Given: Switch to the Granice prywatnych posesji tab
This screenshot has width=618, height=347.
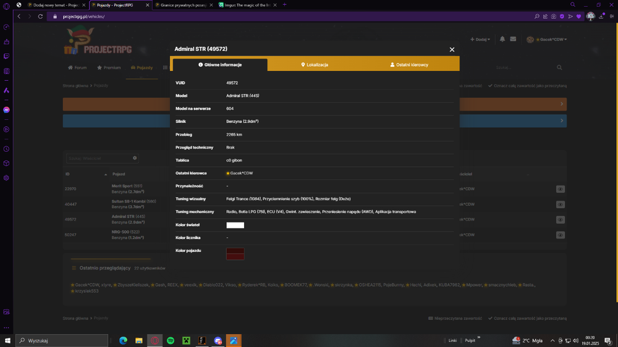Looking at the screenshot, I should click(183, 5).
